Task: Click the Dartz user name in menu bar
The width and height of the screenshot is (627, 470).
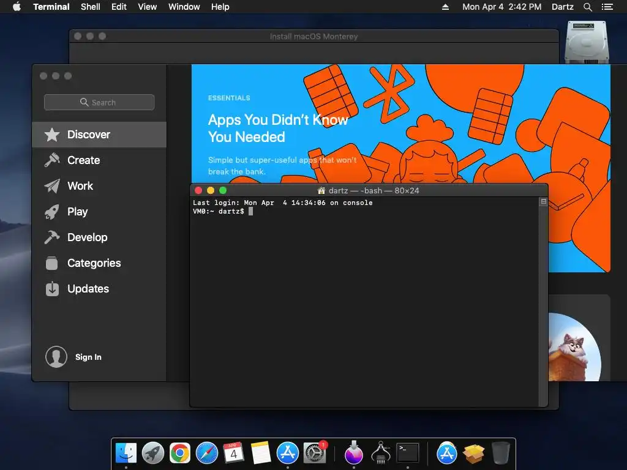Action: click(563, 7)
